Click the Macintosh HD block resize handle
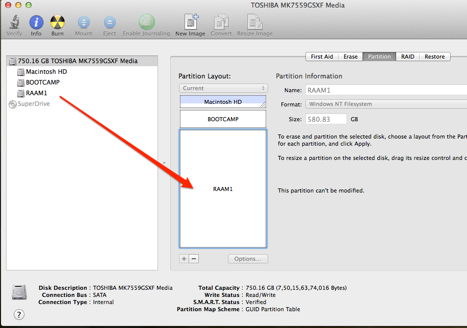Screen dimensions: 467x328 pos(263,104)
